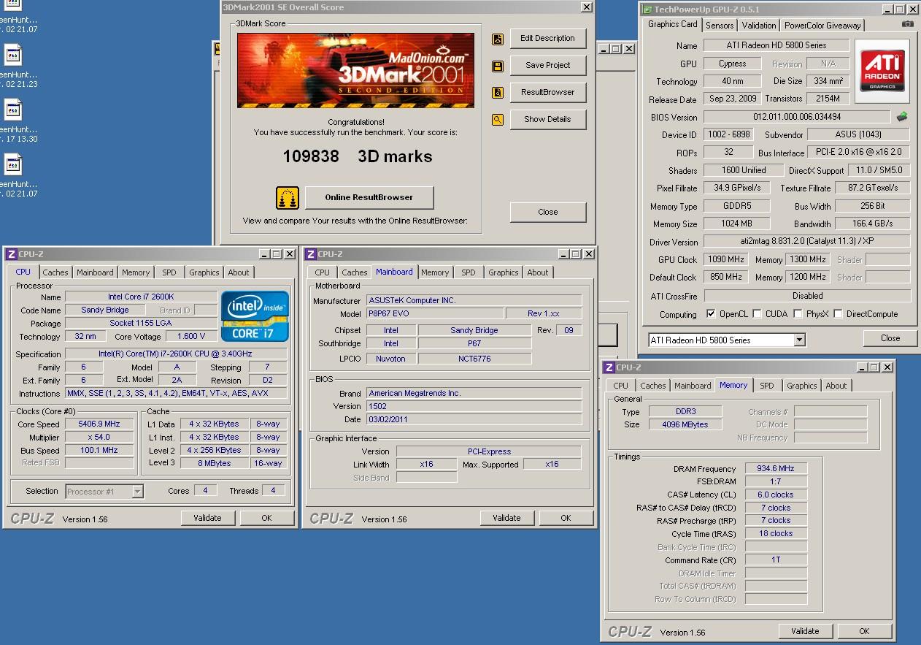Click the 109838 3D marks score text
The width and height of the screenshot is (921, 645).
[358, 156]
